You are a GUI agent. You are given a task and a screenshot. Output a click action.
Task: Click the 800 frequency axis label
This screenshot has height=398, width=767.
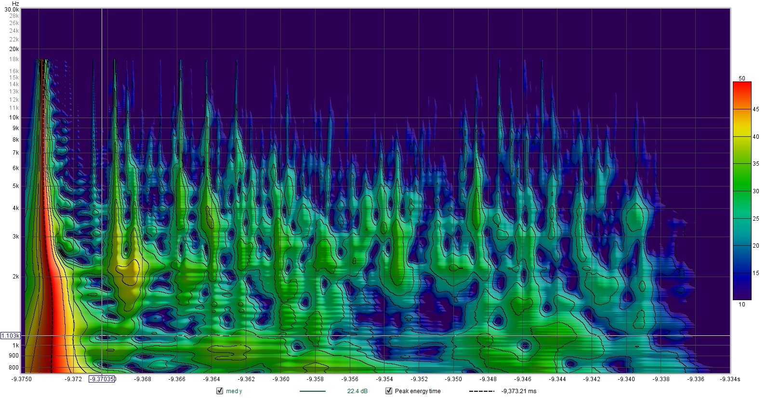[14, 368]
